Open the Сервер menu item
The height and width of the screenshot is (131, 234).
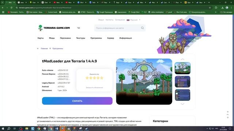coord(110,38)
